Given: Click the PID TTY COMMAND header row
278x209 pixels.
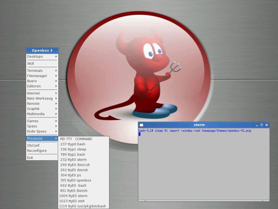Looking at the screenshot, I should tap(84, 139).
